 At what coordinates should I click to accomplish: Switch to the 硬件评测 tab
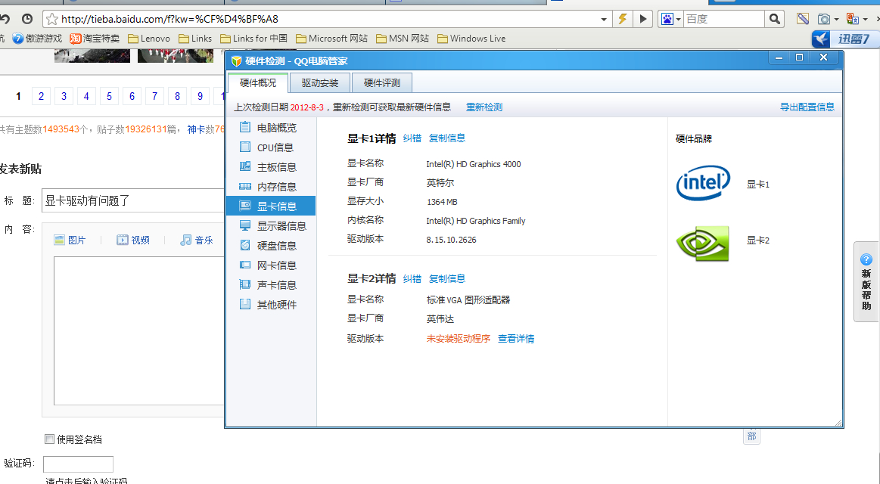[x=381, y=83]
